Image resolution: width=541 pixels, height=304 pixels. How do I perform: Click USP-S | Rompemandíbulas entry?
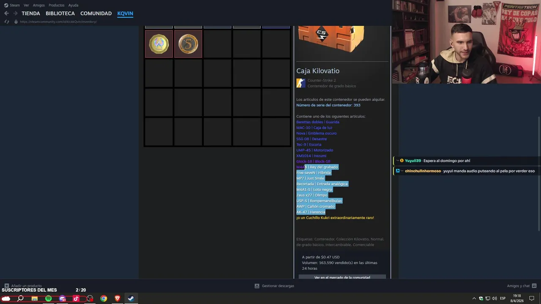(319, 201)
